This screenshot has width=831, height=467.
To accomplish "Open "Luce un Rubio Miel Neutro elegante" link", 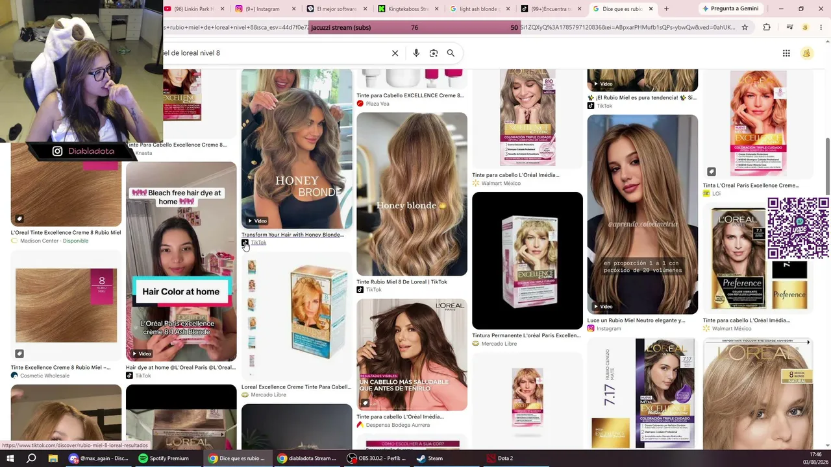I will point(636,320).
